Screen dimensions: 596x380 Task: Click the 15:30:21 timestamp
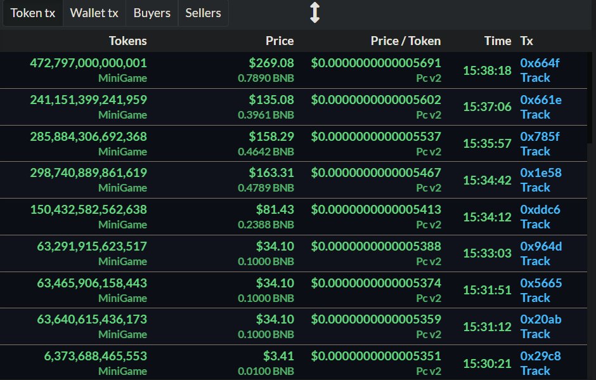pos(488,364)
